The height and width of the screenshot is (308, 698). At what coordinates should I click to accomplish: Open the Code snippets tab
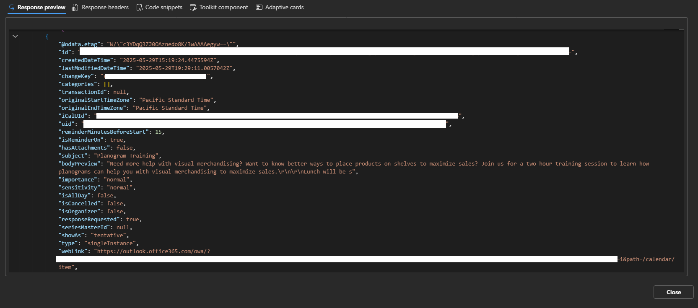click(x=159, y=7)
